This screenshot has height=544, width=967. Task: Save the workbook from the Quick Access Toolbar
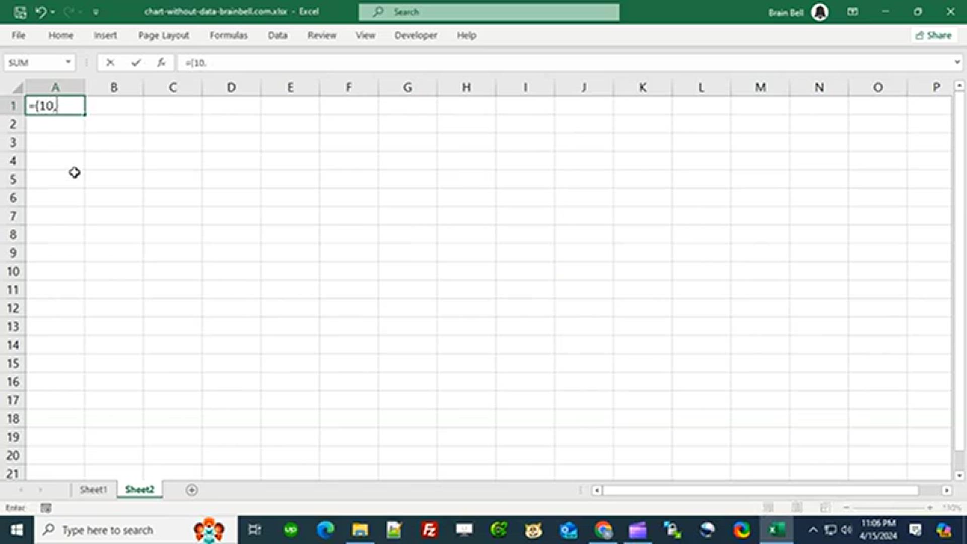click(x=20, y=12)
